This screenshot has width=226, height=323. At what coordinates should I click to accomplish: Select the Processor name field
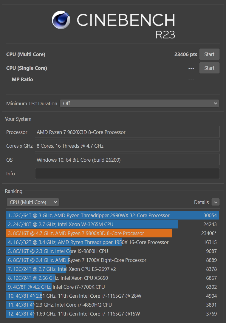click(127, 132)
